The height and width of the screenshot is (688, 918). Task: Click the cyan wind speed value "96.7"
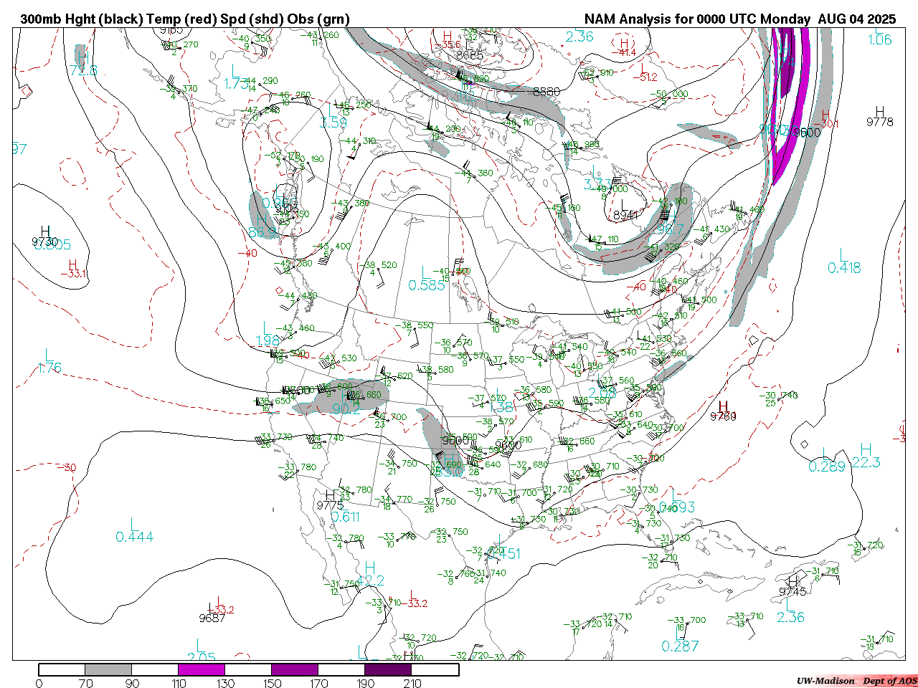click(x=671, y=229)
